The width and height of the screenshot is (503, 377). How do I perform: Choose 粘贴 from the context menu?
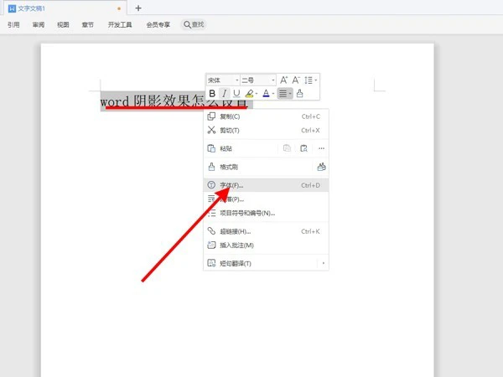point(241,148)
